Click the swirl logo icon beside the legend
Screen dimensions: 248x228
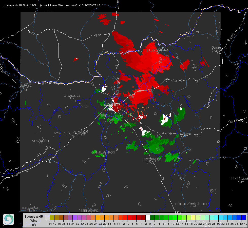pos(9,219)
